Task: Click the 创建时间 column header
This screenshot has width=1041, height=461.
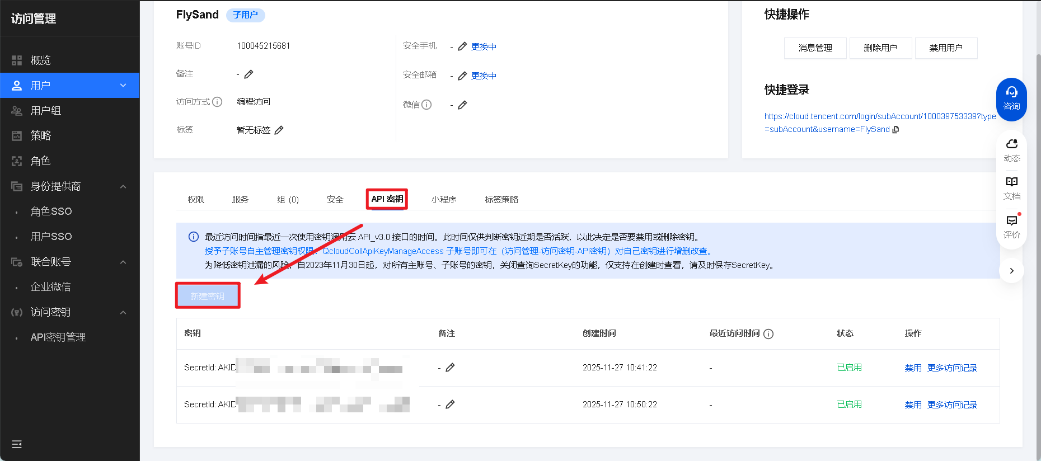Action: 599,333
